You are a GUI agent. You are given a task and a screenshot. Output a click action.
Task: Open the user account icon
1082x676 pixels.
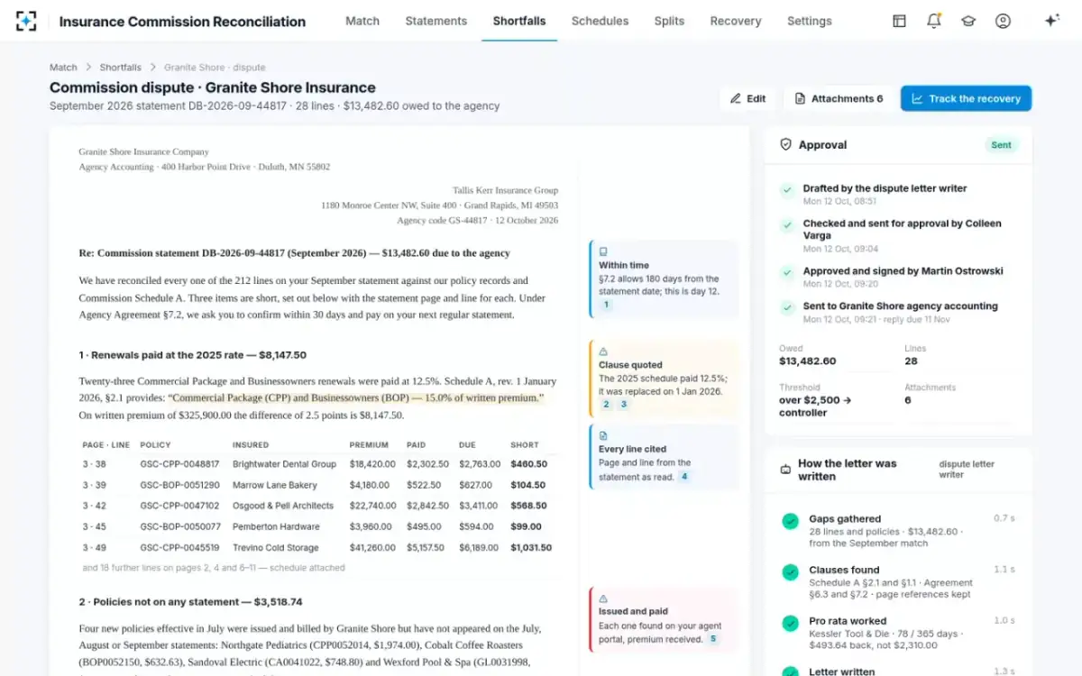1003,21
